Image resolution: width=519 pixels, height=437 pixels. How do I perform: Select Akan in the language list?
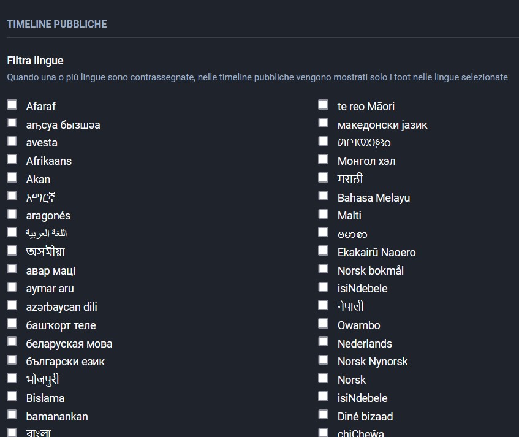coord(12,177)
